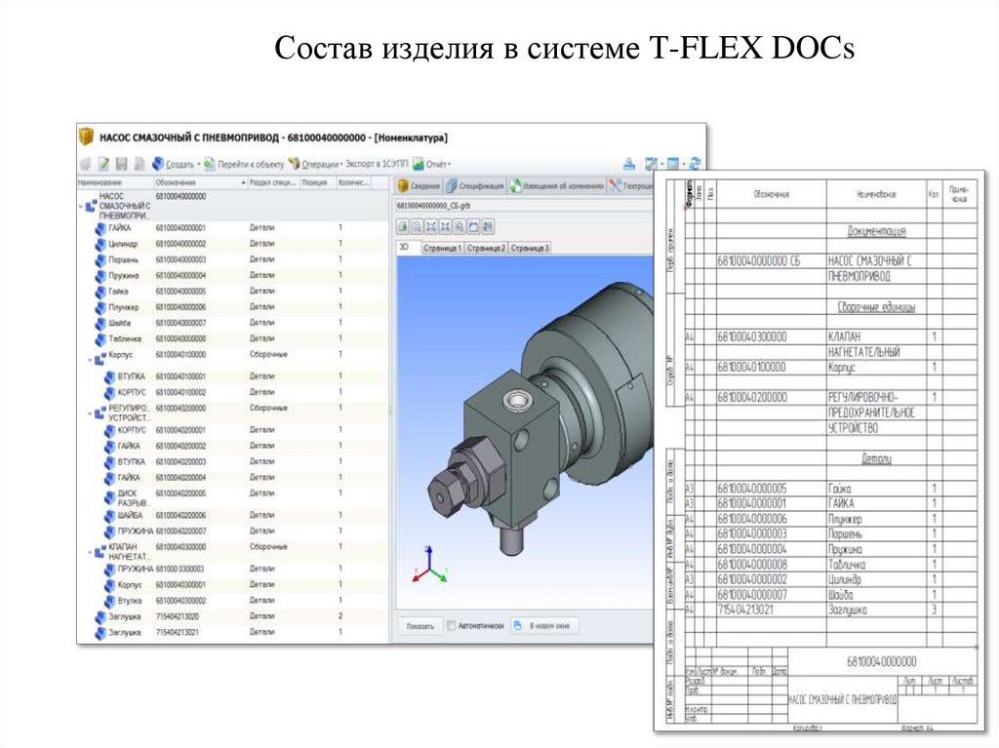Click the assembly icon beside РЕГУЛИРО УСТРОЙСТ
Image resolution: width=999 pixels, height=748 pixels.
click(x=100, y=413)
